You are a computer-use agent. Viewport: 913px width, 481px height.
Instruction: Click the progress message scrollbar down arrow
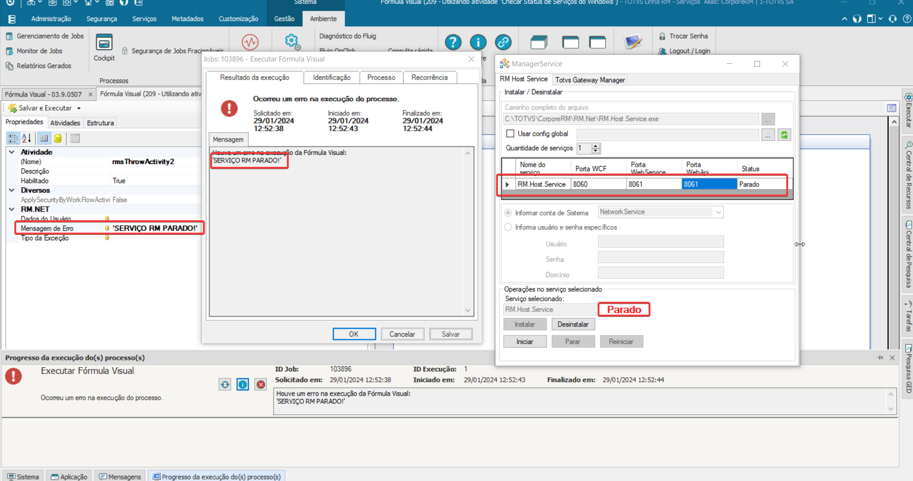(891, 409)
